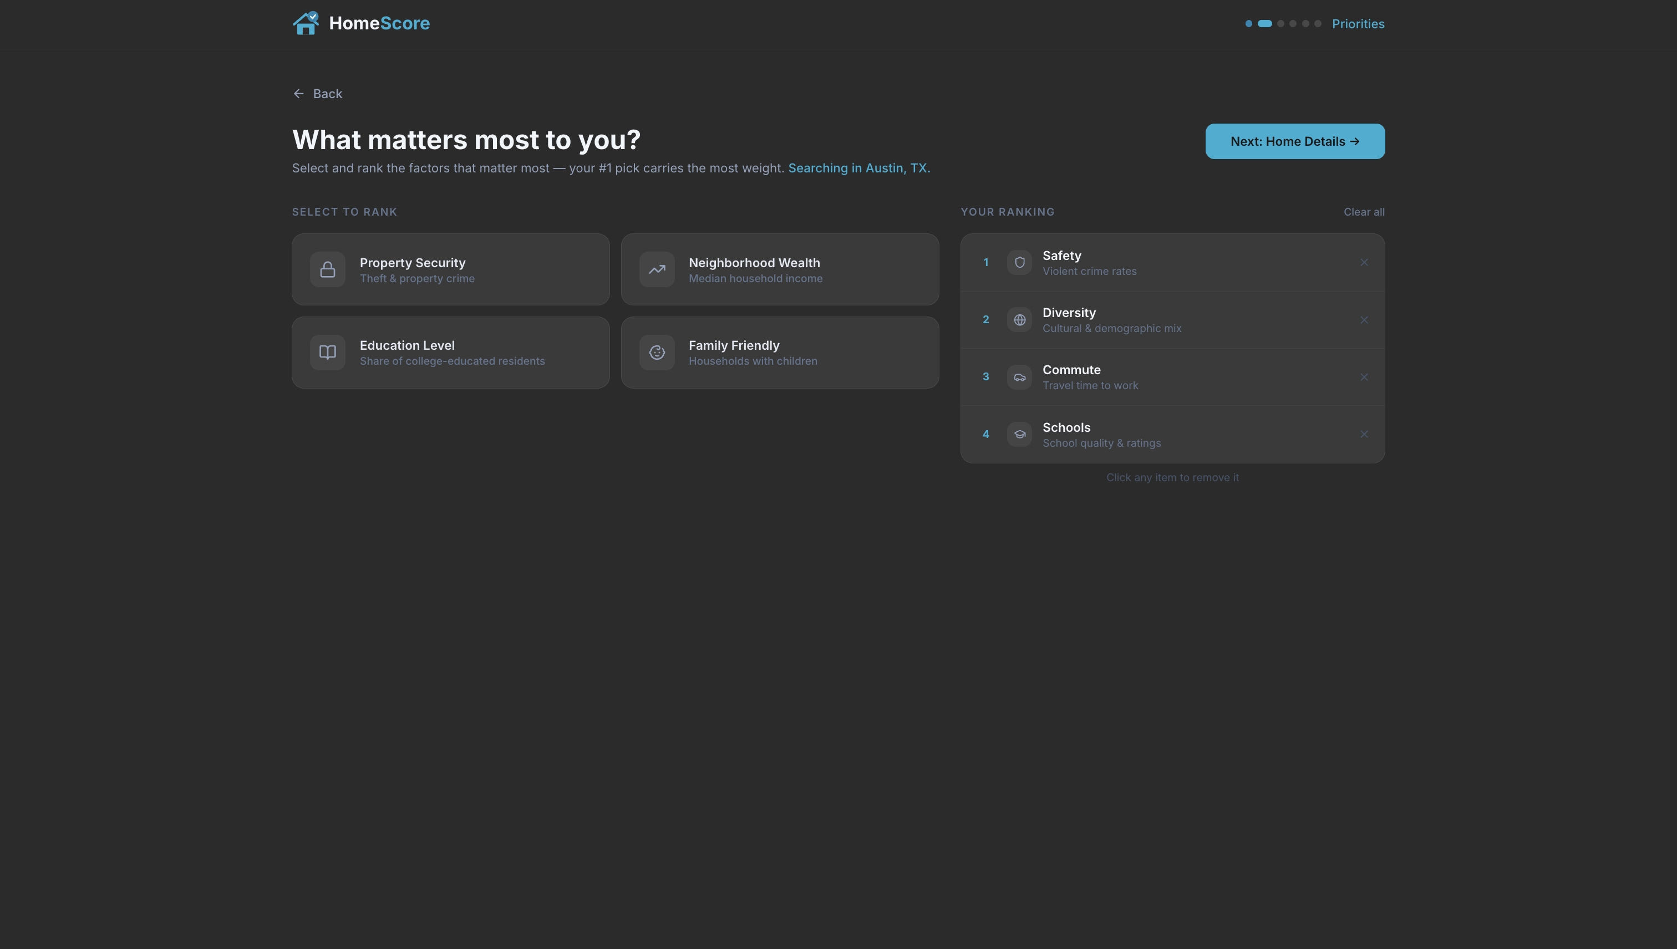
Task: Click Clear all ranking link
Action: (1363, 212)
